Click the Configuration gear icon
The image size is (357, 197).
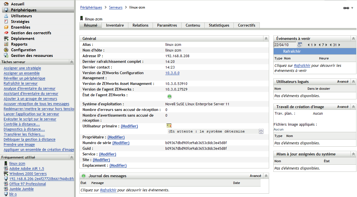tap(6, 50)
